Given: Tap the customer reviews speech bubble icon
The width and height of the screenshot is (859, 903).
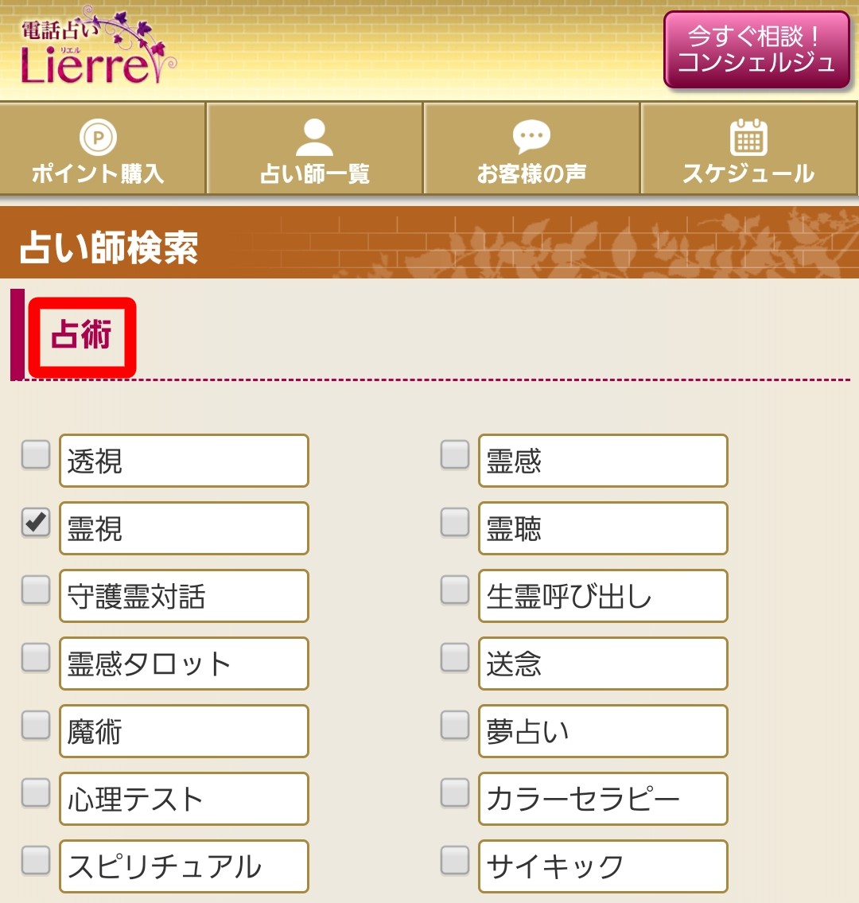Looking at the screenshot, I should (531, 138).
